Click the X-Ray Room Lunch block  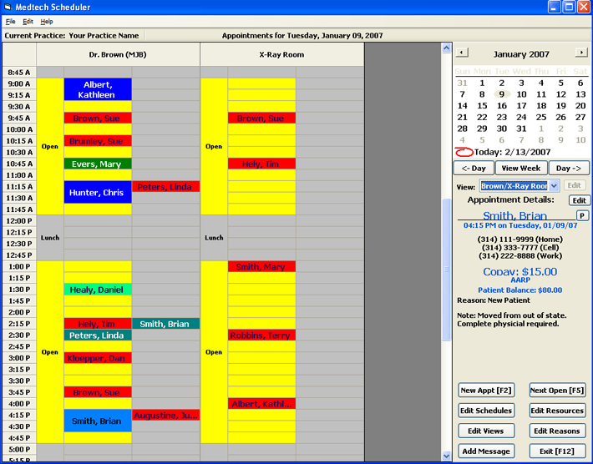click(214, 238)
